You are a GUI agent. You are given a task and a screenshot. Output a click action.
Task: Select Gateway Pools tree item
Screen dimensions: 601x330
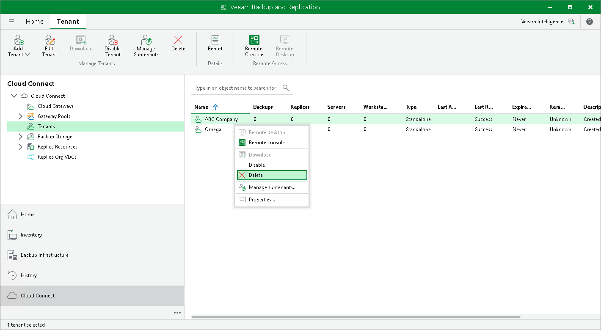pos(54,116)
